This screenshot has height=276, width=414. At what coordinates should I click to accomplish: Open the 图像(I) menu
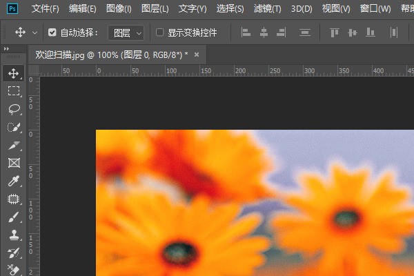point(119,9)
